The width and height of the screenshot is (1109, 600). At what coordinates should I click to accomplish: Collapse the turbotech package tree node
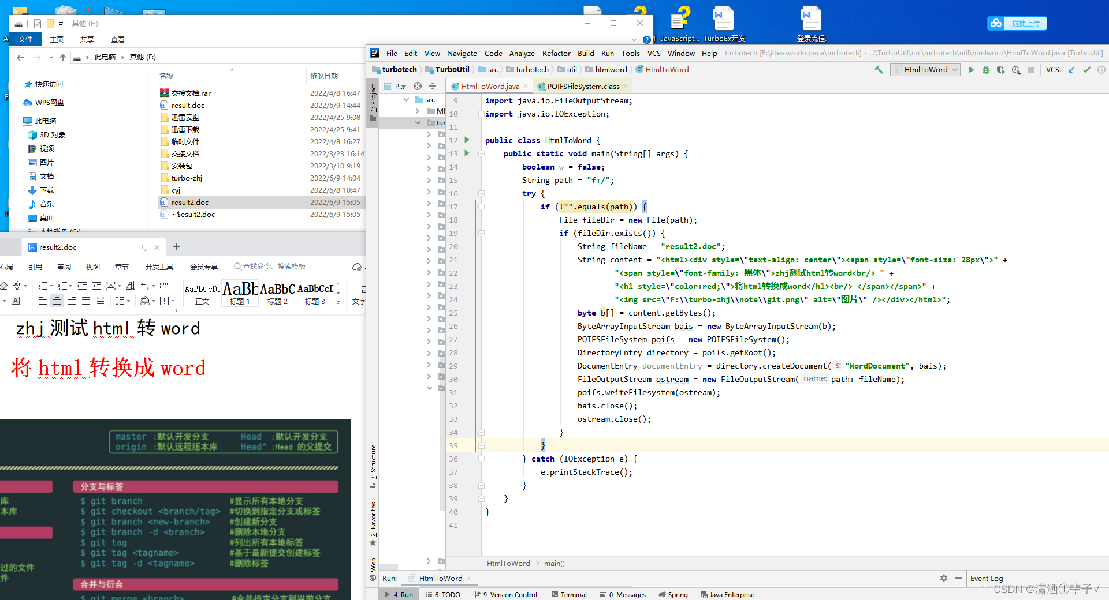[418, 123]
